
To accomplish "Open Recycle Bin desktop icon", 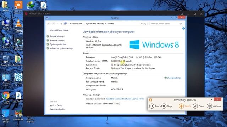I will tap(6, 61).
